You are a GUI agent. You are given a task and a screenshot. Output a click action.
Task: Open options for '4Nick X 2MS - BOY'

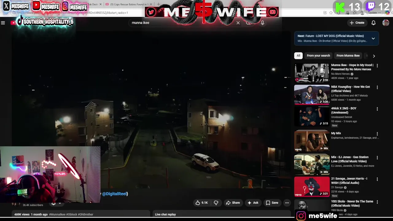click(x=377, y=109)
